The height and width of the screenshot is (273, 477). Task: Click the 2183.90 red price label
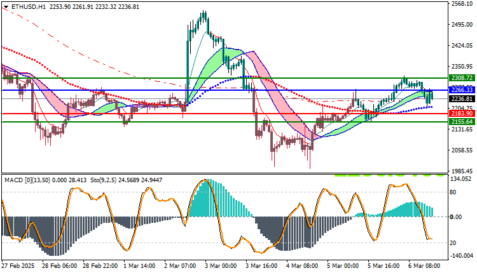pyautogui.click(x=462, y=113)
